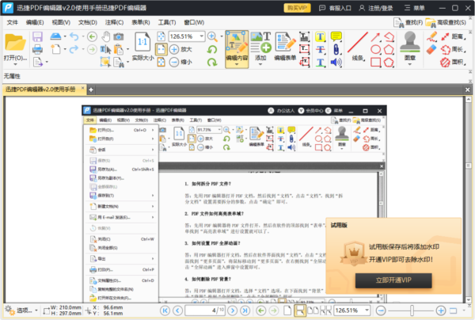Click 立即开通VIP button in trial popup
The image size is (475, 320).
tap(393, 280)
